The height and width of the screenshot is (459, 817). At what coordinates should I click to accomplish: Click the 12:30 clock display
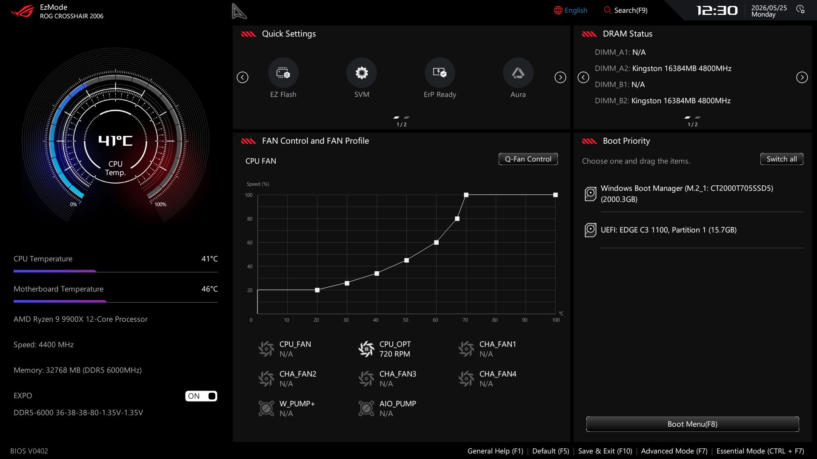click(x=717, y=10)
